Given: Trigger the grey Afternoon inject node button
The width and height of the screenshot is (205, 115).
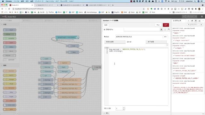Looking at the screenshot, I should click(39, 84).
